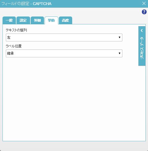Select the 継承 value in label position box

tap(11, 53)
